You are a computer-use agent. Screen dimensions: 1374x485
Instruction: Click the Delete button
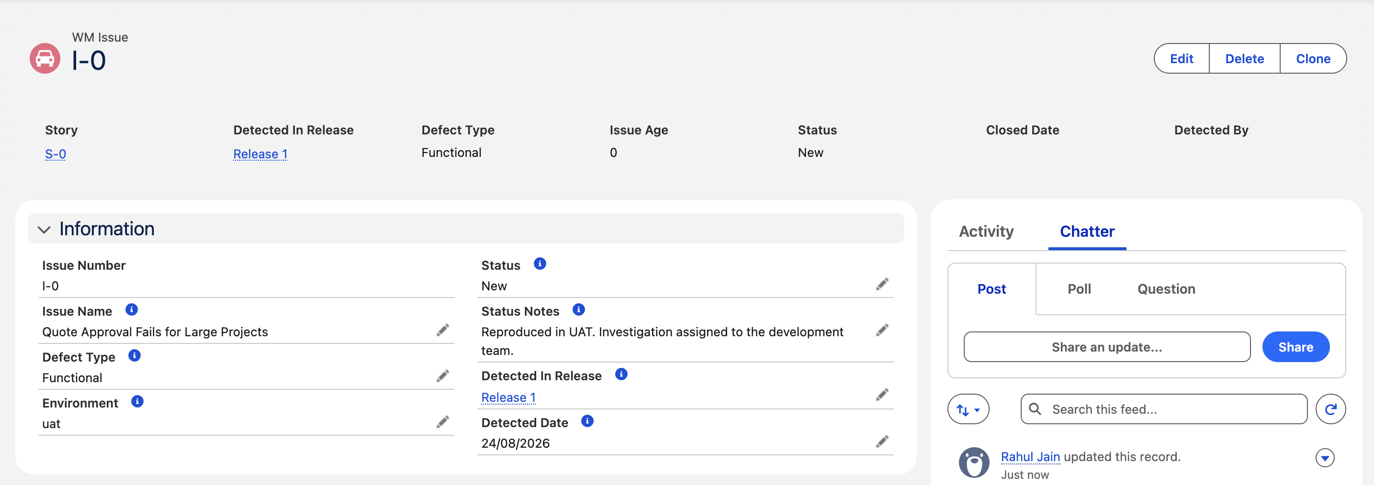click(x=1244, y=59)
